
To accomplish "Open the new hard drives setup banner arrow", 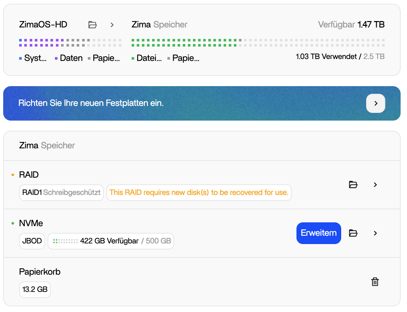I will coord(376,103).
